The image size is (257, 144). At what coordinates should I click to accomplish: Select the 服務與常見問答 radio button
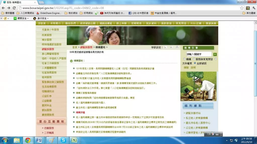(194, 59)
